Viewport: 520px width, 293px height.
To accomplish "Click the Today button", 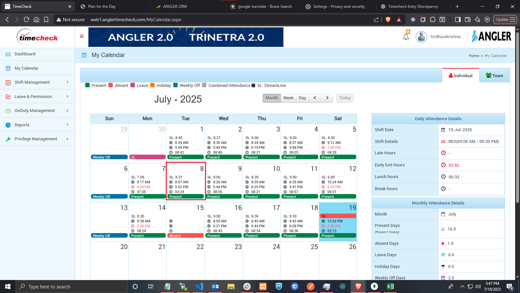I will click(345, 98).
